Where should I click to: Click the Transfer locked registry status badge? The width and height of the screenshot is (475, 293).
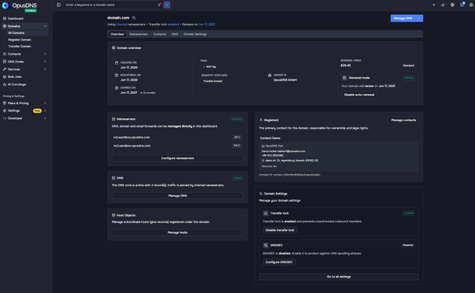pos(213,81)
